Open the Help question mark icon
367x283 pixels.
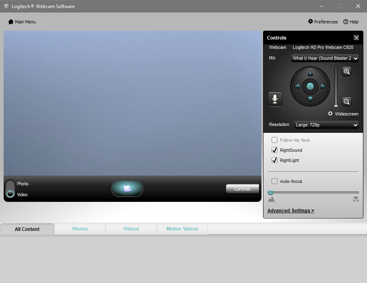[x=346, y=22]
